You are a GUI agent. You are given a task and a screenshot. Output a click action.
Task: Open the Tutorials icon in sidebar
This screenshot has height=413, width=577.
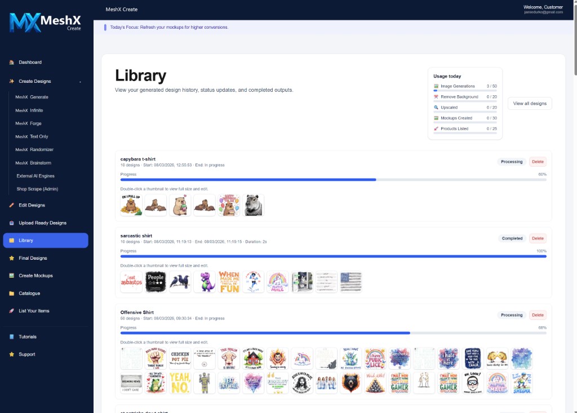tap(11, 336)
